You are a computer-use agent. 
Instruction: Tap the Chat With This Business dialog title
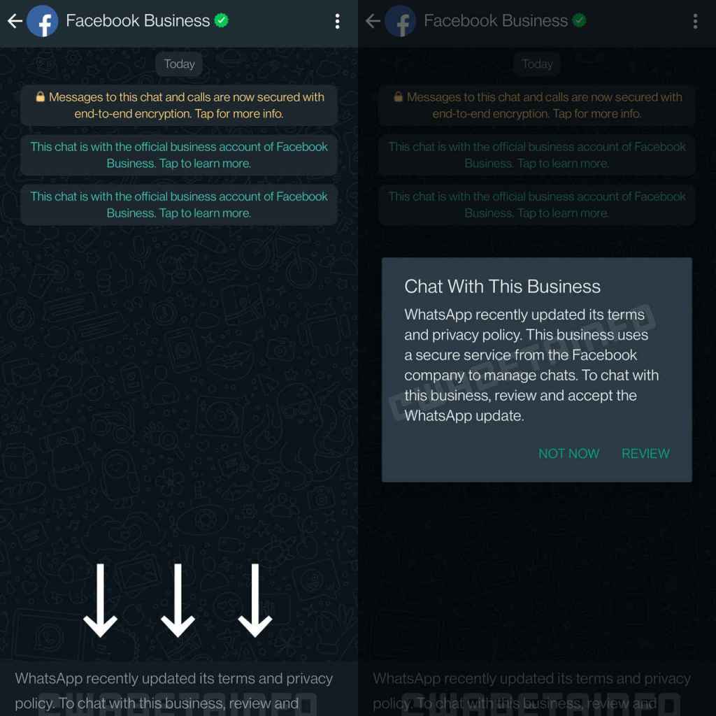pyautogui.click(x=502, y=286)
